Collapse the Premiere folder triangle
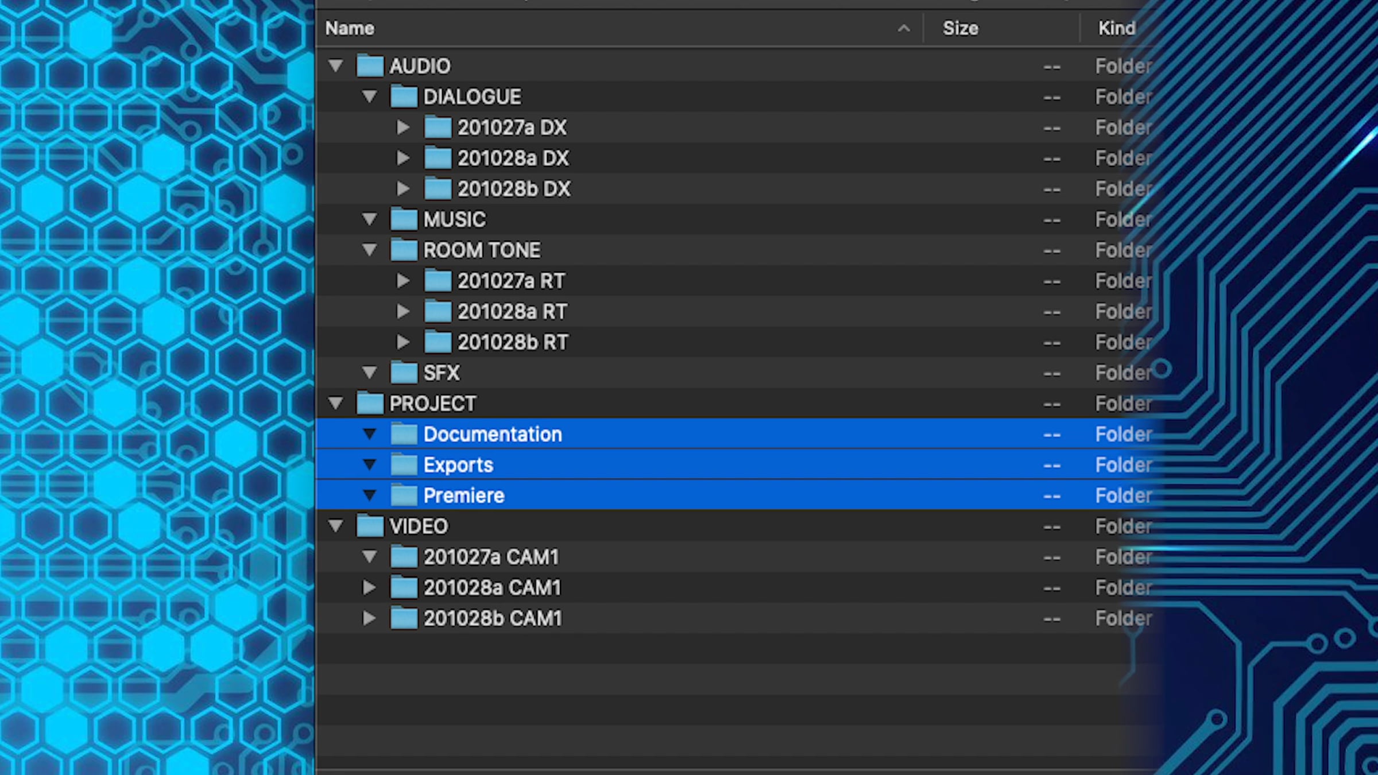 (370, 495)
